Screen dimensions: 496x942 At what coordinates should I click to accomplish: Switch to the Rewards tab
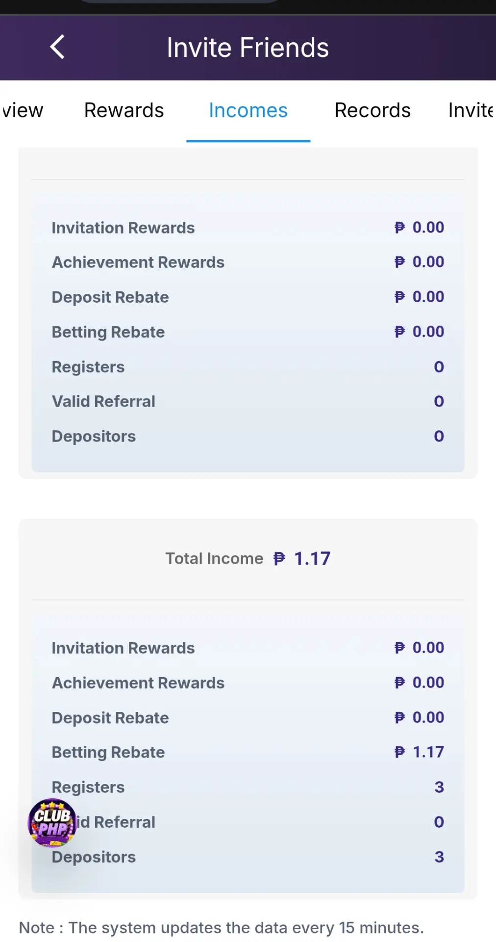[124, 110]
